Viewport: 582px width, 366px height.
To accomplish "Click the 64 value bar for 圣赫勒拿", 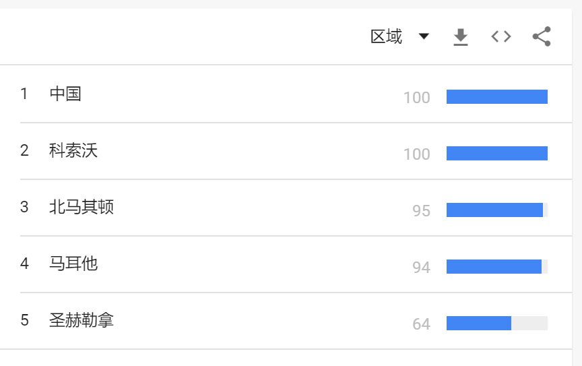I will pos(497,323).
